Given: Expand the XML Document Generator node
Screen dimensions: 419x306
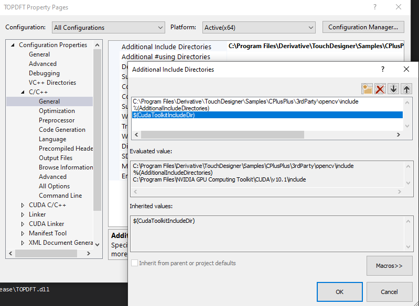Looking at the screenshot, I should 23,243.
